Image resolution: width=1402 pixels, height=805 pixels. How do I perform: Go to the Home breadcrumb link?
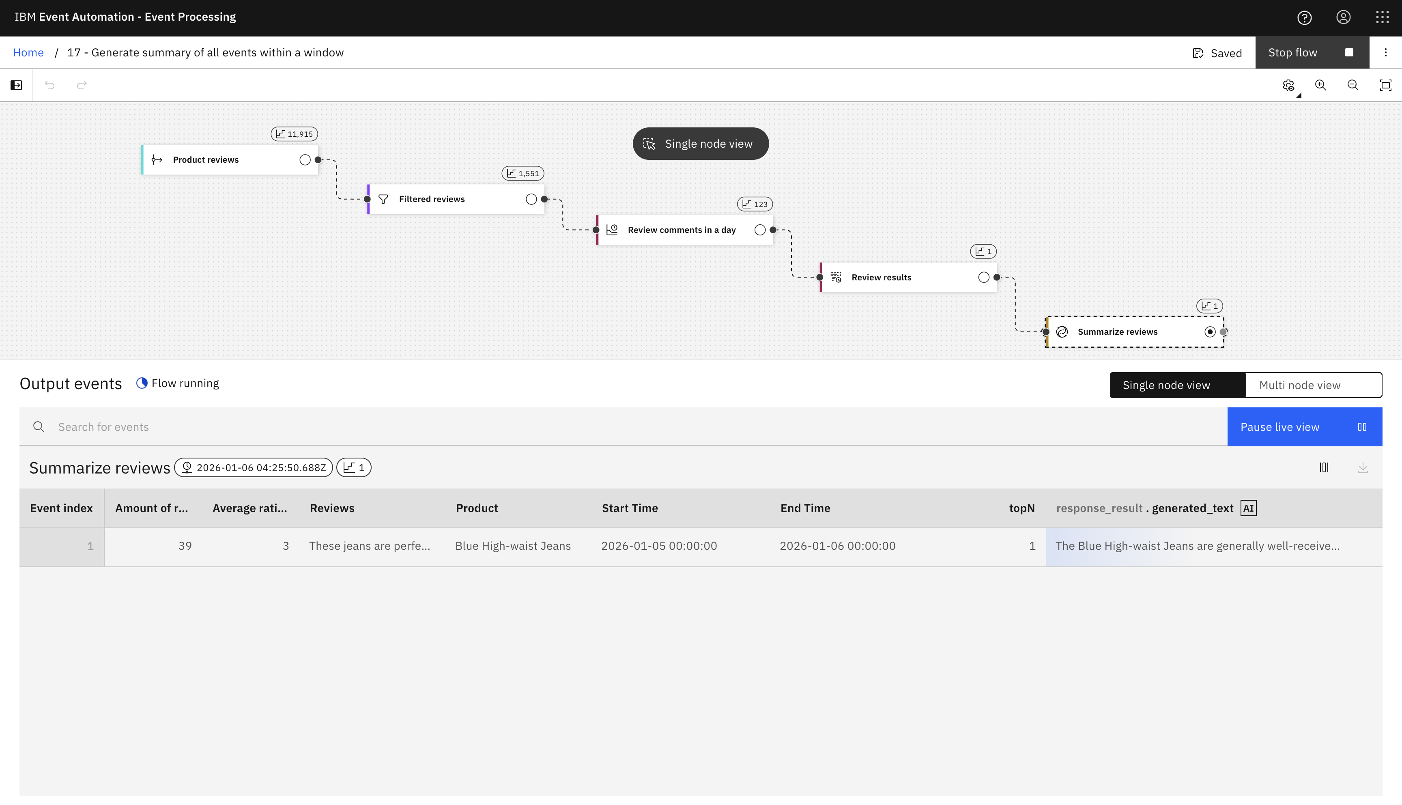coord(28,52)
